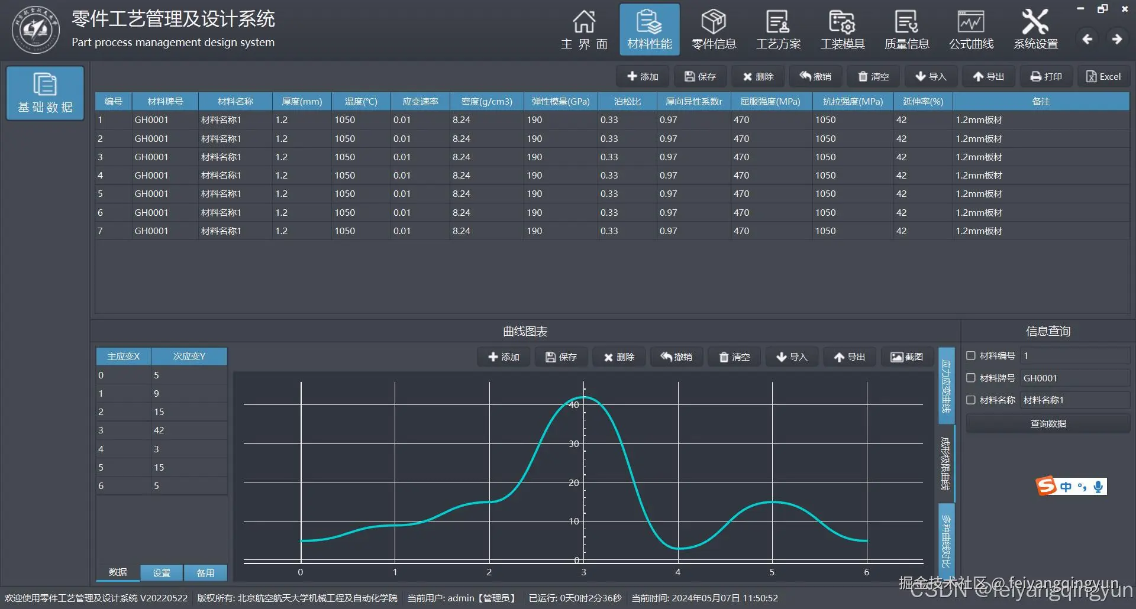The width and height of the screenshot is (1136, 609).
Task: Save the curve with chart 保存
Action: point(561,357)
